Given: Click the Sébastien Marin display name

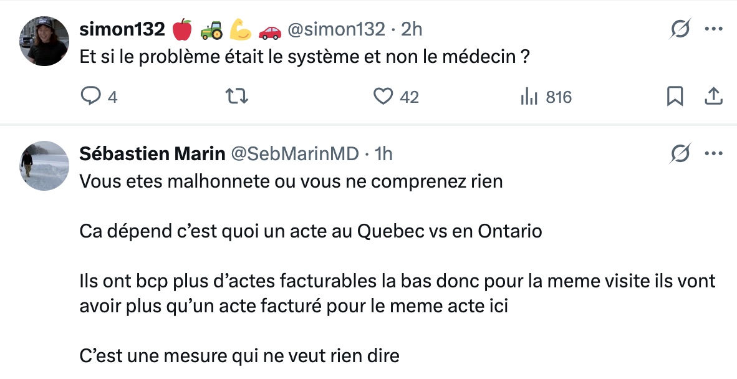Looking at the screenshot, I should [152, 154].
